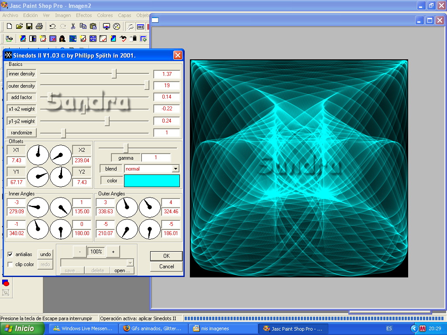Click the randomize button
Viewport: 447px width, 335px height.
click(x=22, y=133)
